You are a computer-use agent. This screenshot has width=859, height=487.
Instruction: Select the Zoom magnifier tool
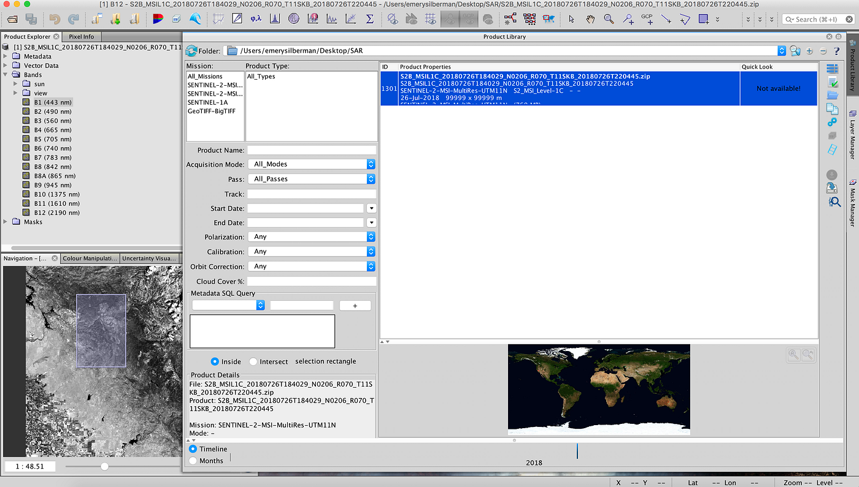(x=609, y=19)
